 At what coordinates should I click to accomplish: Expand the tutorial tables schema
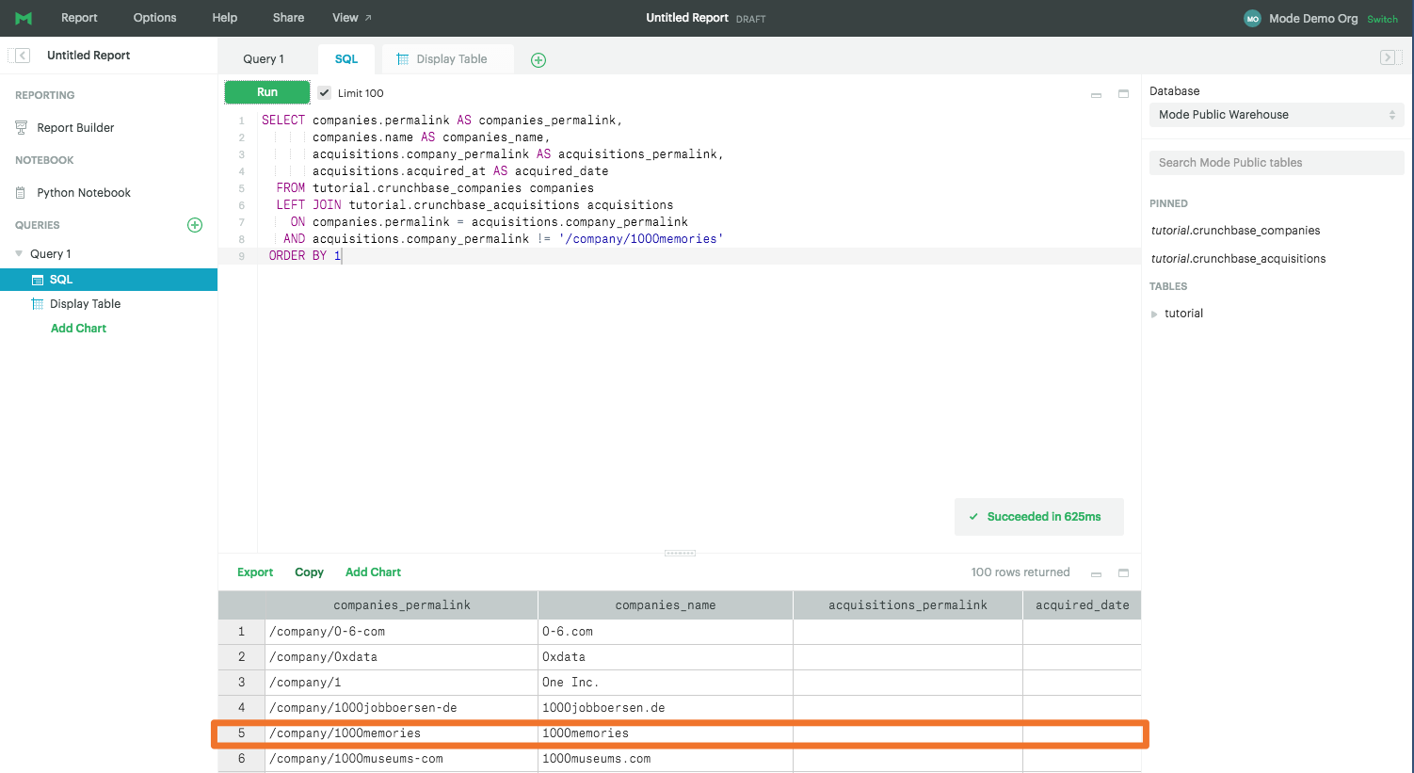[x=1154, y=314]
